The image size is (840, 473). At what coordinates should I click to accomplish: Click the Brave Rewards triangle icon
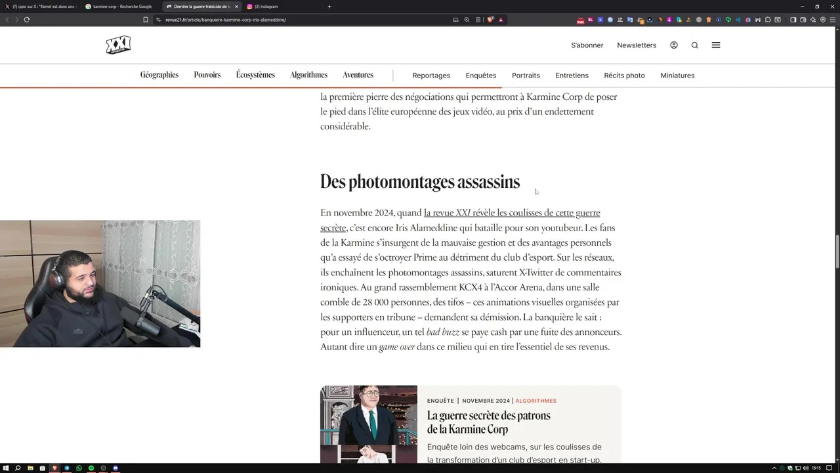tap(501, 20)
